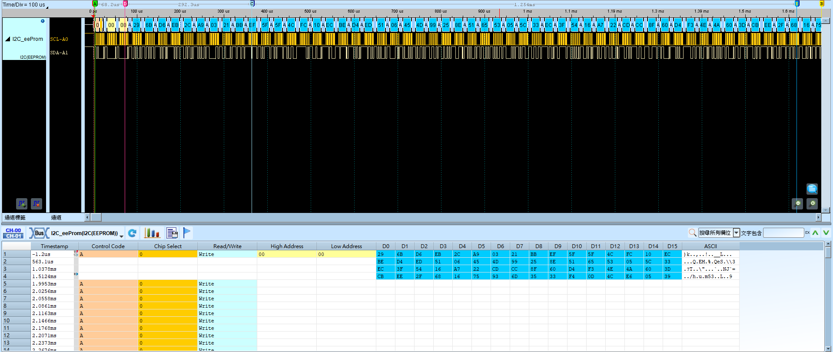Click the Control Code column header

108,246
